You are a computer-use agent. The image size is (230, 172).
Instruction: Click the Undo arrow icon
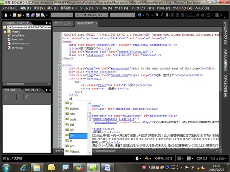tap(139, 15)
